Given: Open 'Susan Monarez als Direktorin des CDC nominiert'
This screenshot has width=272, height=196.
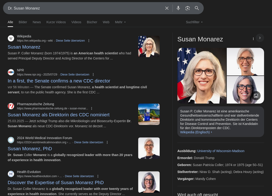Looking at the screenshot, I should point(58,115).
